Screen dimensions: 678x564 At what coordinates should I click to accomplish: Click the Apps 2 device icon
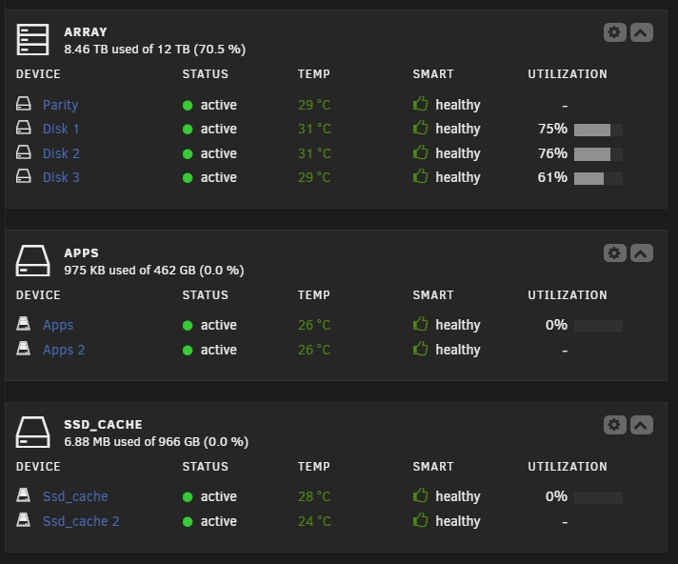(x=24, y=350)
